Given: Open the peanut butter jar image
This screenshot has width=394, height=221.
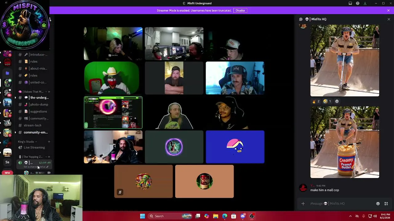Looking at the screenshot, I should point(345,142).
